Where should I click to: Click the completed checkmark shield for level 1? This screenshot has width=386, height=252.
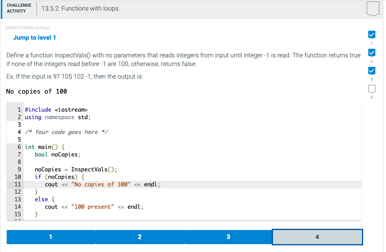click(372, 35)
